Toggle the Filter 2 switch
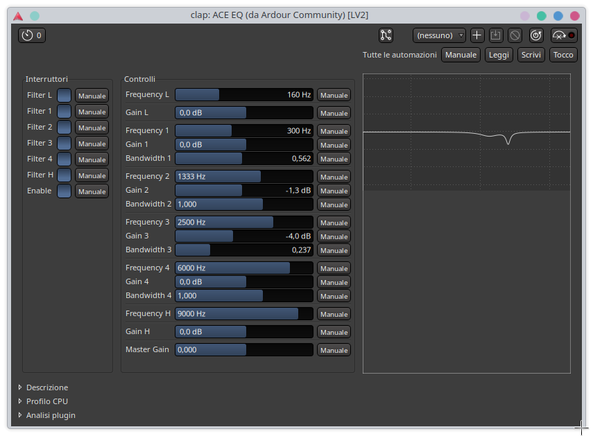Screen dimensions: 593x436 click(63, 127)
